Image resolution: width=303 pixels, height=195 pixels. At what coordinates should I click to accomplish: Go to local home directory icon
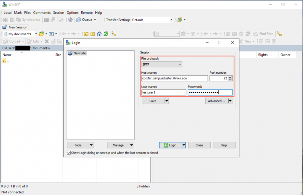coord(99,34)
